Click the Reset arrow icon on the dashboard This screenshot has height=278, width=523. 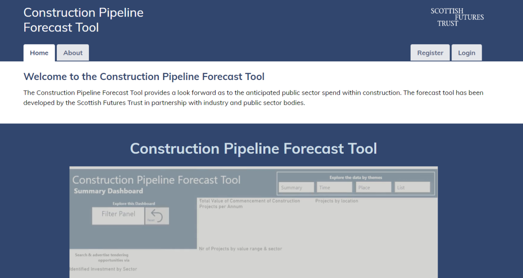157,215
